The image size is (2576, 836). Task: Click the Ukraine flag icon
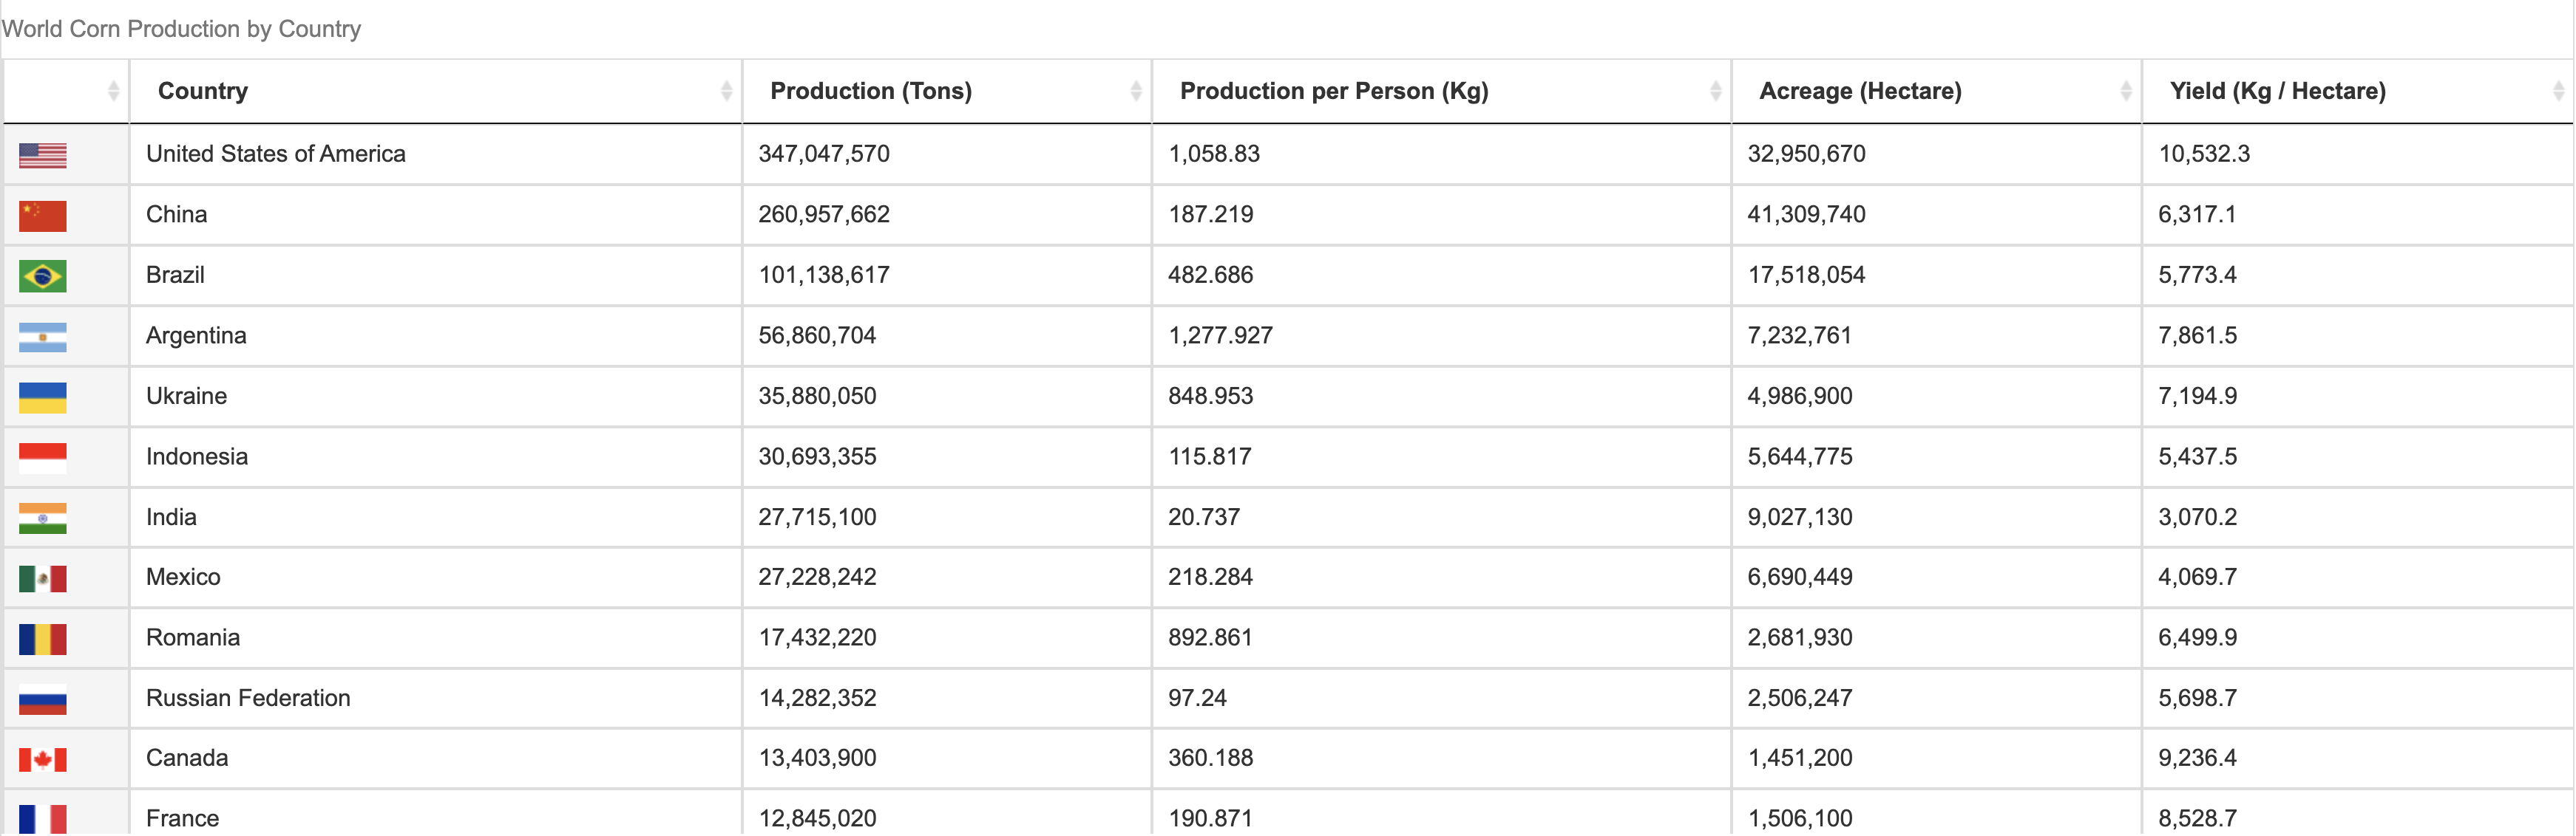[43, 396]
